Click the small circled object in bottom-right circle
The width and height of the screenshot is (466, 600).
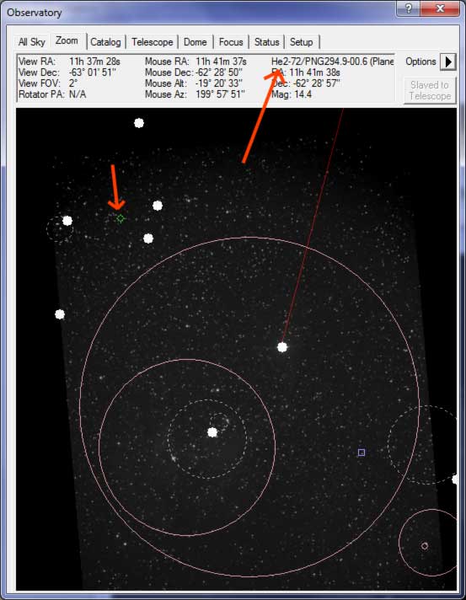click(x=425, y=546)
